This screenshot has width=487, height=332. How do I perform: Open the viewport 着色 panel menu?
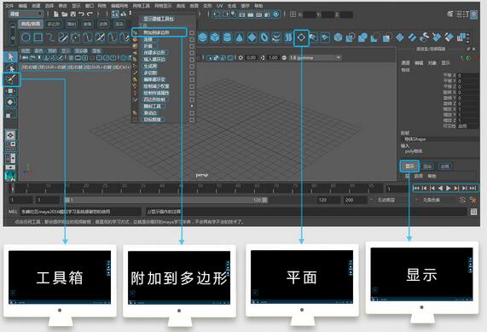[39, 50]
